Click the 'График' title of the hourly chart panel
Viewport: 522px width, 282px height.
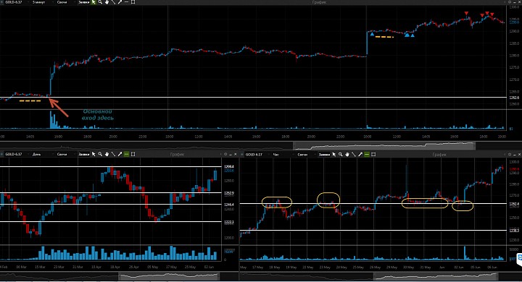coord(439,155)
